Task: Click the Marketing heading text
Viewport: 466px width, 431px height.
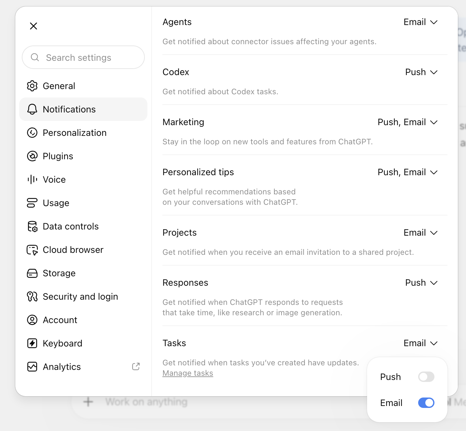Action: (183, 122)
